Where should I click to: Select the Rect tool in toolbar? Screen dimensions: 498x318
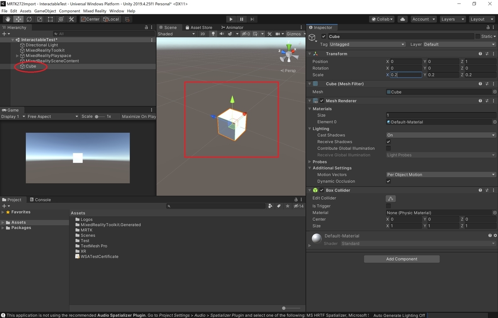(50, 19)
